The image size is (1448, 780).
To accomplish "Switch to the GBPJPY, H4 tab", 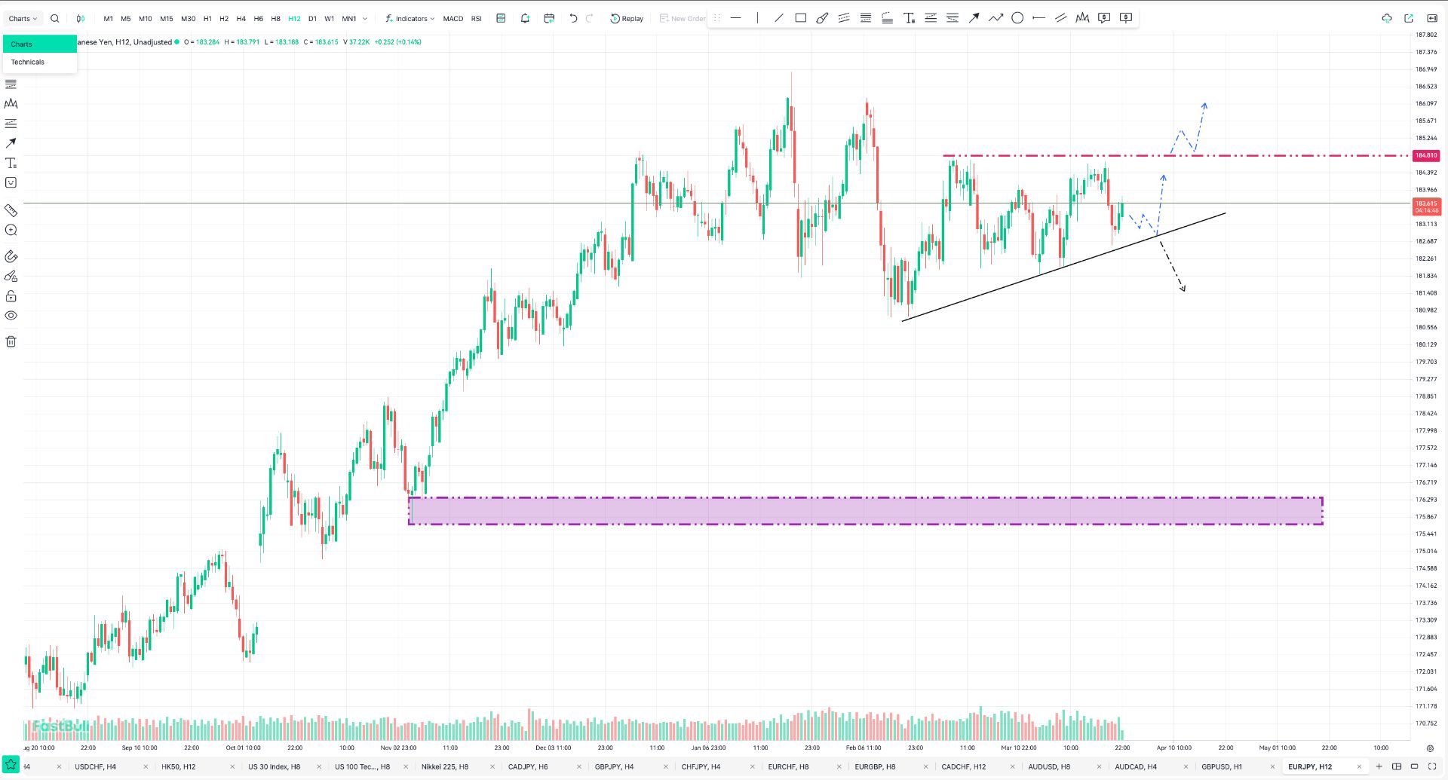I will pyautogui.click(x=614, y=766).
